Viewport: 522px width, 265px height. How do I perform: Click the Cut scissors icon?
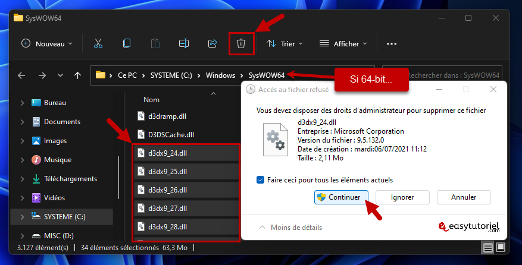point(98,43)
